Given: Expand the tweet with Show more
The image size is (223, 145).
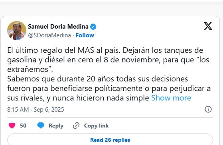Looking at the screenshot, I should point(171,98).
